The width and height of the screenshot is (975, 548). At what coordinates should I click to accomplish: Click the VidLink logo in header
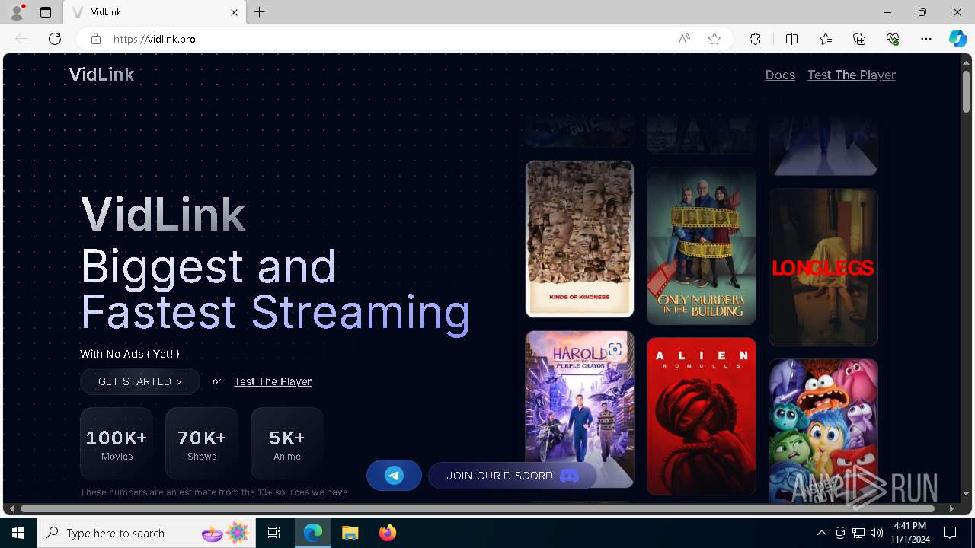(101, 75)
